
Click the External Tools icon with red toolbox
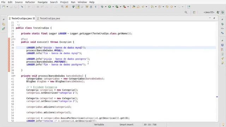coord(124,7)
